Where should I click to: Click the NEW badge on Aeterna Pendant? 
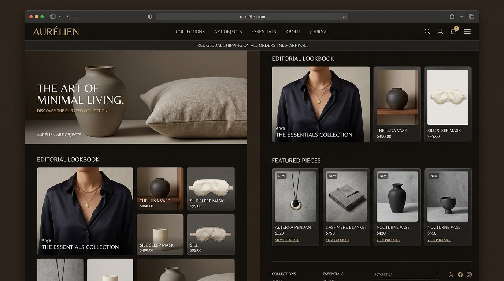281,176
